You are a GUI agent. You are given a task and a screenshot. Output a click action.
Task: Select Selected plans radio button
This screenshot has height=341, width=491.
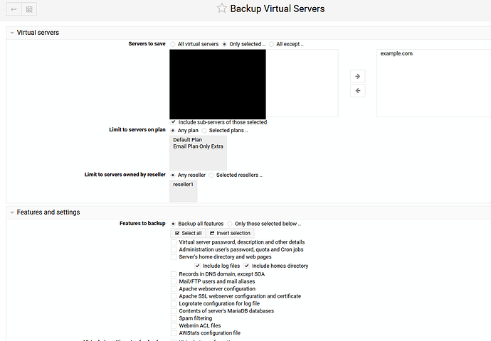click(204, 131)
